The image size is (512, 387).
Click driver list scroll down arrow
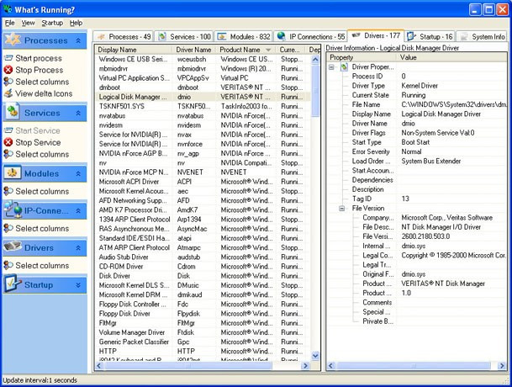[x=315, y=356]
